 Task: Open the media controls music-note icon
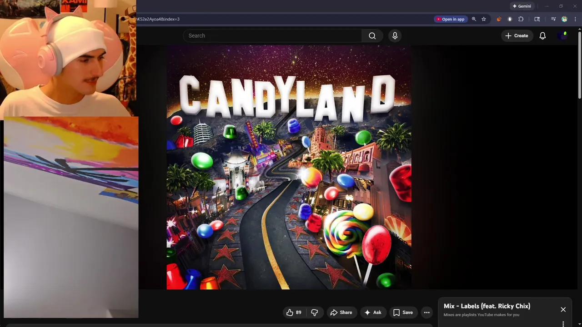[x=553, y=19]
